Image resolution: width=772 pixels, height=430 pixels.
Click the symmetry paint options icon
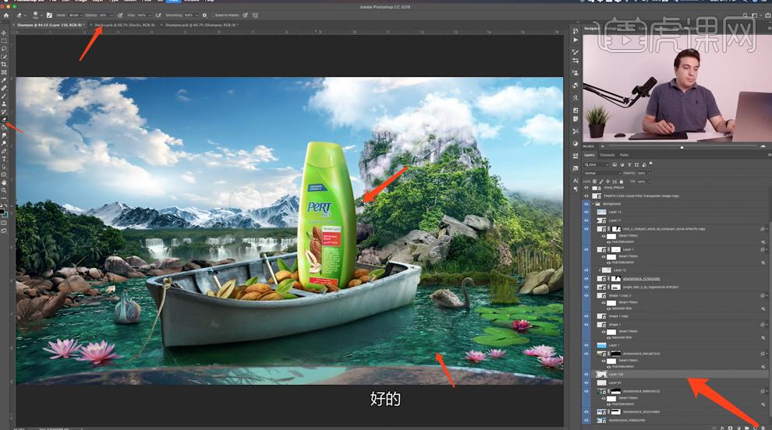point(255,16)
